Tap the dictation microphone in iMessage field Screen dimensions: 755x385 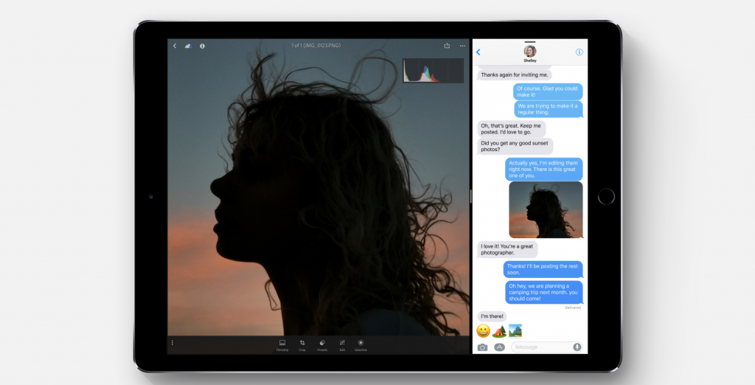tap(577, 347)
